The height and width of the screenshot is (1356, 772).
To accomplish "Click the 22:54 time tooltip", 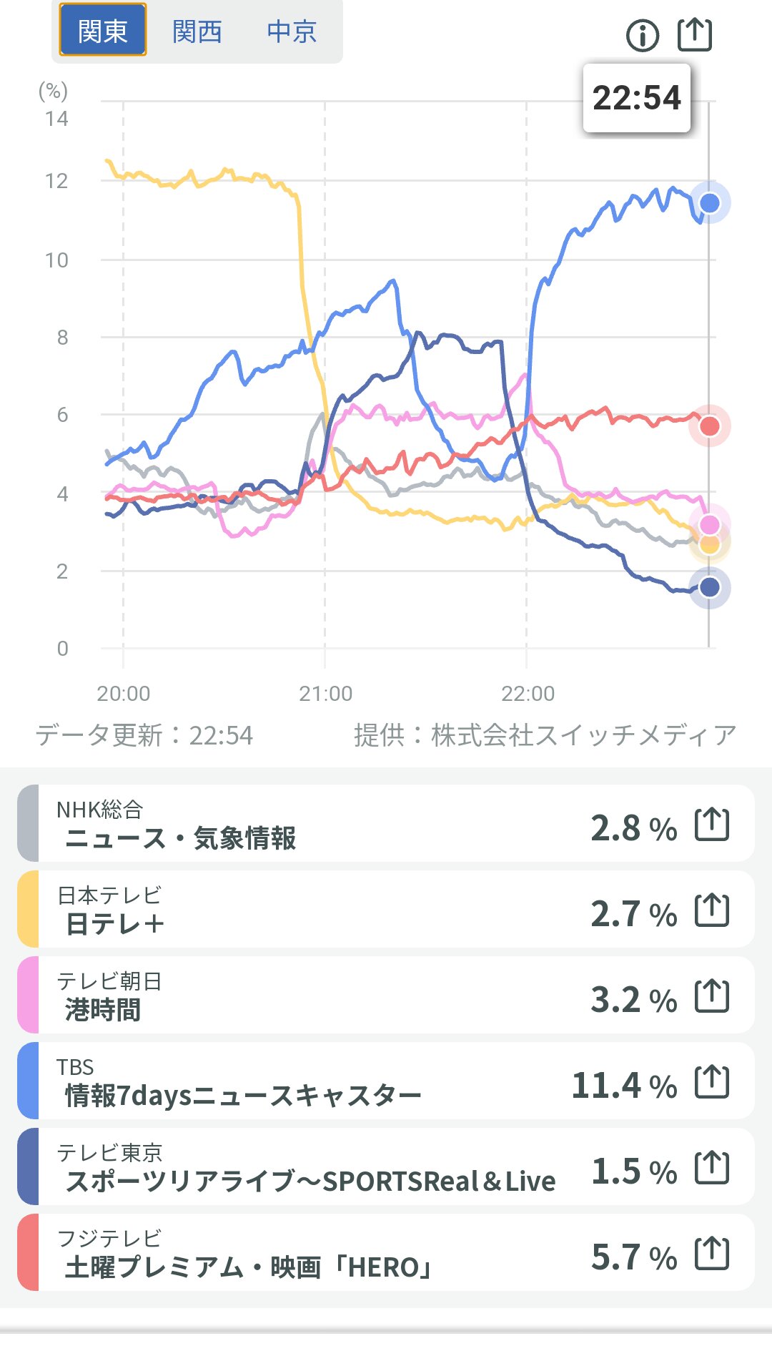I will [636, 98].
